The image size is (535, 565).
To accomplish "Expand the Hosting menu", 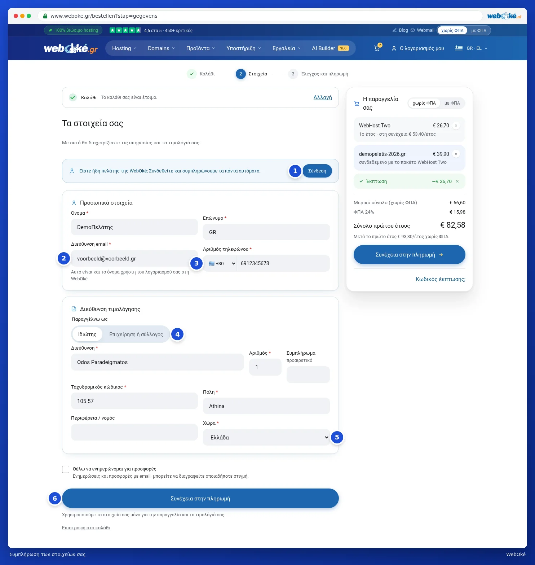I will click(124, 48).
